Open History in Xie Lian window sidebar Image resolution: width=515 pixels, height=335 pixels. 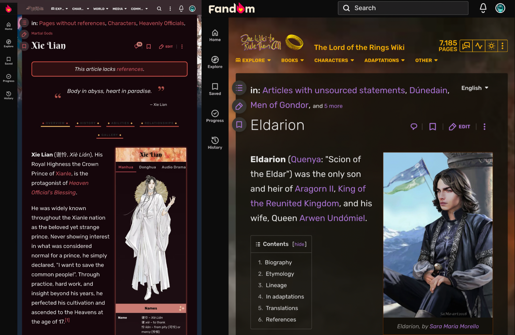click(9, 95)
